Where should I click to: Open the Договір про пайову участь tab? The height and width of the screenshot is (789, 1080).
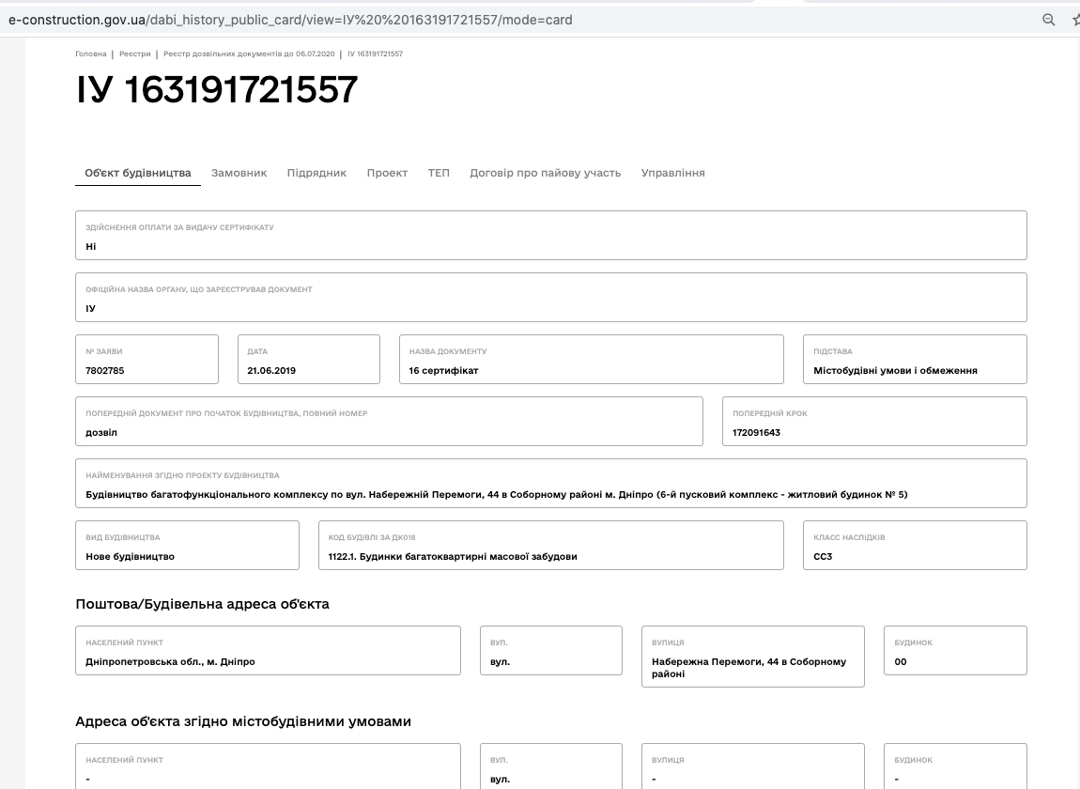pyautogui.click(x=546, y=173)
